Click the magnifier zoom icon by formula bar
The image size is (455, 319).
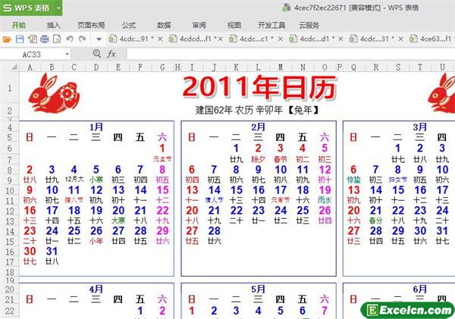(96, 54)
